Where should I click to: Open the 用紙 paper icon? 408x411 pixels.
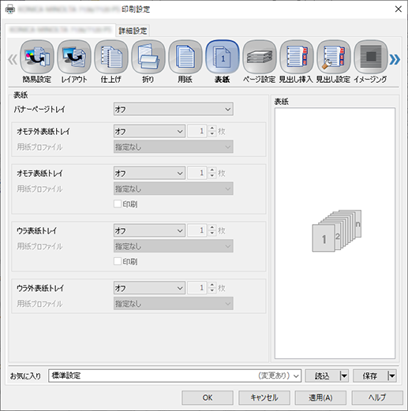(x=185, y=57)
